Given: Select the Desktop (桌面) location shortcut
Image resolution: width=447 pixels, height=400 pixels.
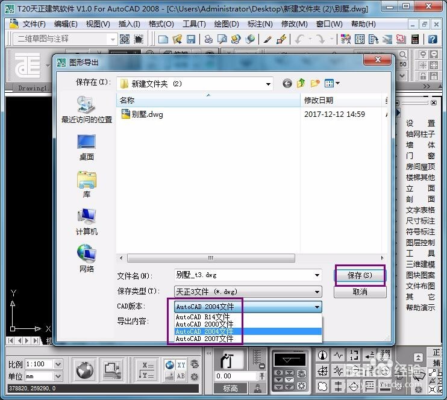Looking at the screenshot, I should (86, 148).
